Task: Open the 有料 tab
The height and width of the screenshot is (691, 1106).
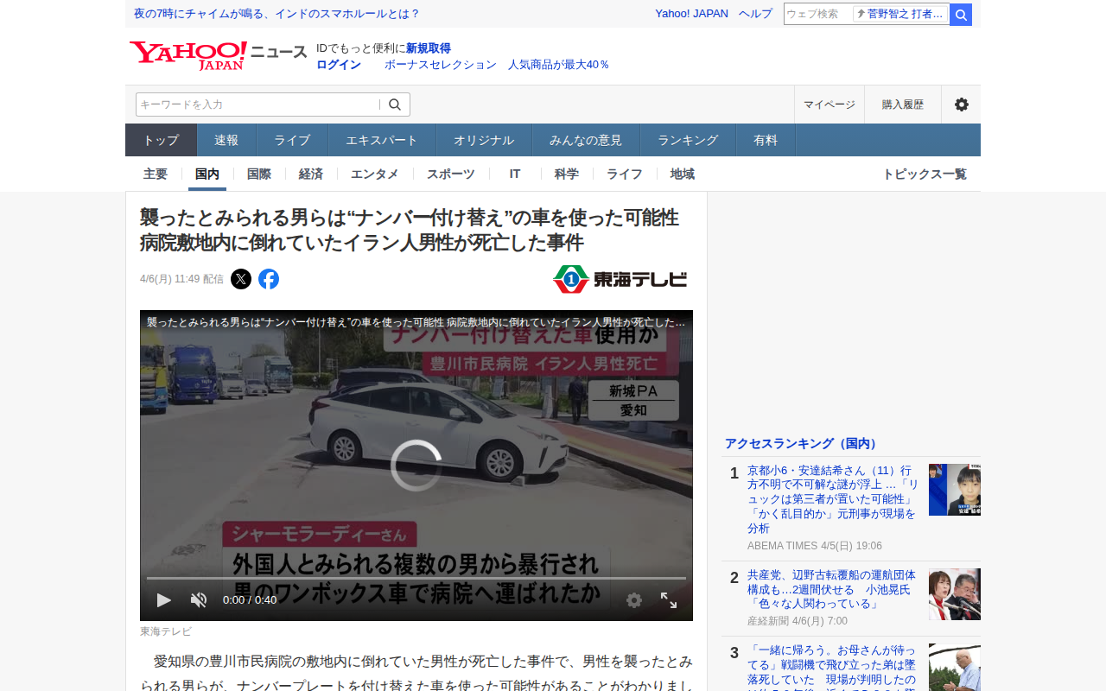Action: [766, 140]
